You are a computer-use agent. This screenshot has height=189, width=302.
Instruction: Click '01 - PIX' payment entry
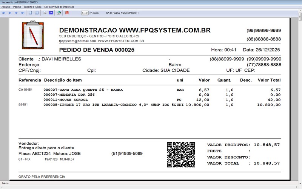tap(25, 159)
